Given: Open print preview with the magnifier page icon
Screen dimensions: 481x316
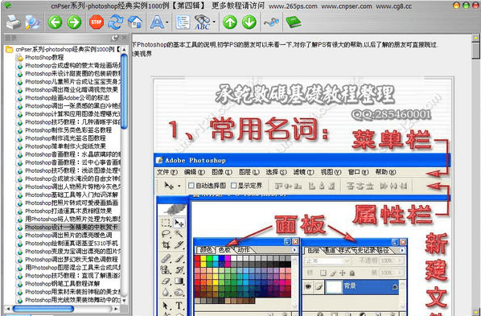Looking at the screenshot, I should tap(32, 22).
